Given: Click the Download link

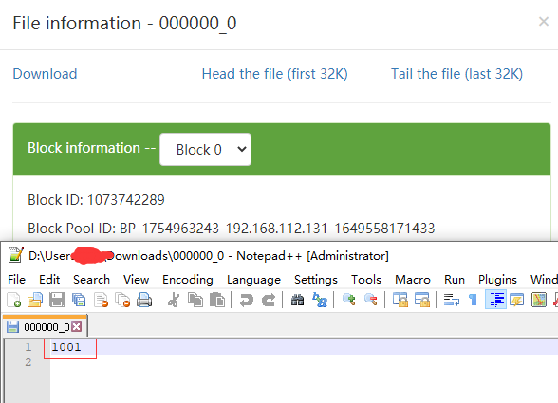Looking at the screenshot, I should point(45,74).
